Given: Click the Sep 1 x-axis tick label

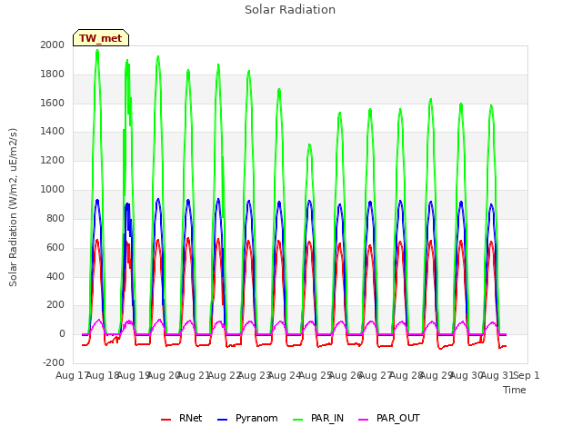Looking at the screenshot, I should [527, 375].
